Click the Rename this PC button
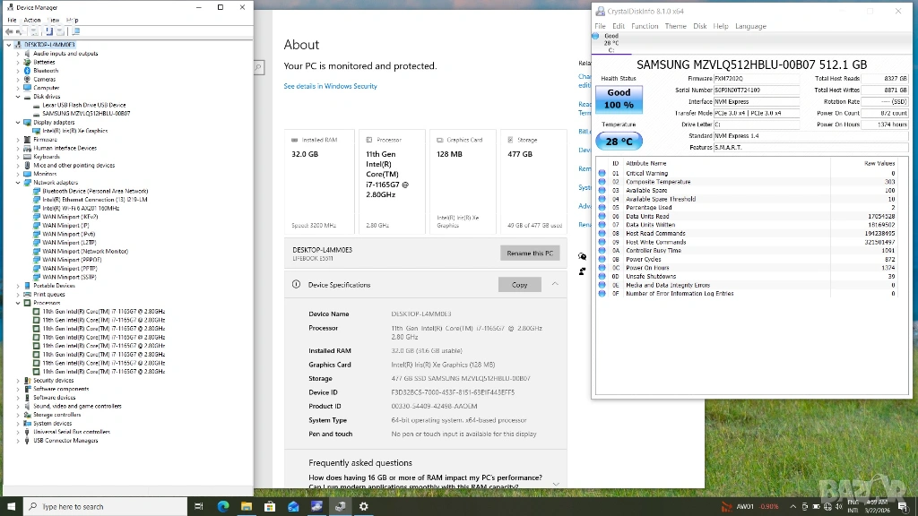 coord(530,254)
